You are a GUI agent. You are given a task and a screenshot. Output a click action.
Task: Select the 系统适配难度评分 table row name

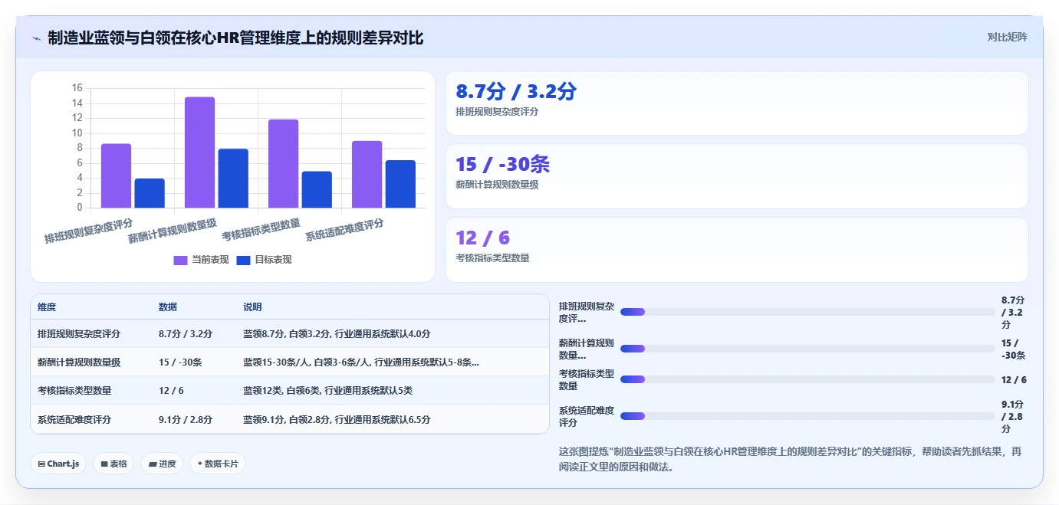[x=74, y=420]
